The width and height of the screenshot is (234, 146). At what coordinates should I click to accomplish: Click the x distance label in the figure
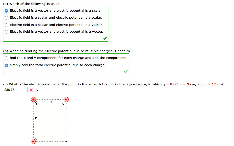point(51,101)
